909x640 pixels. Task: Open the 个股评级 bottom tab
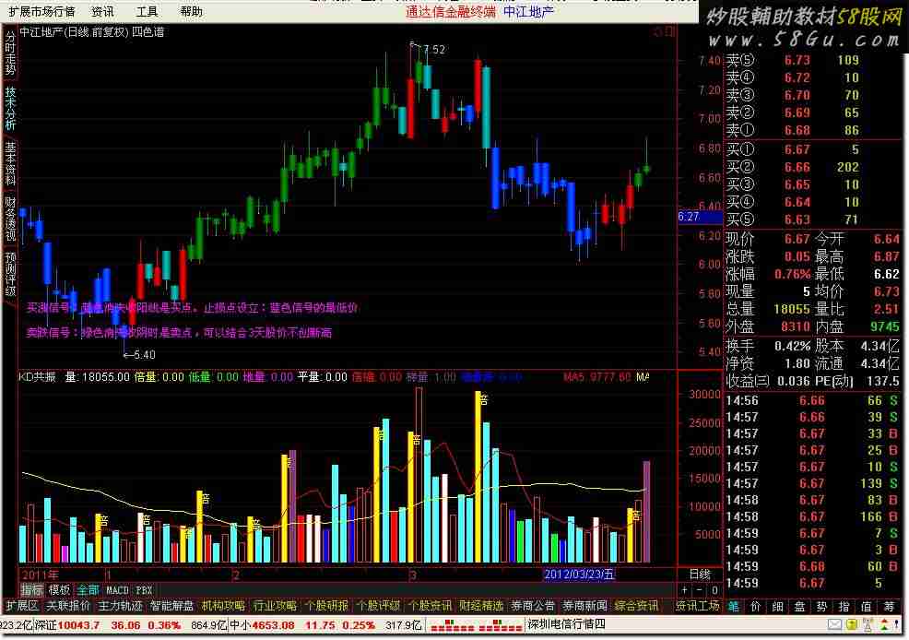pos(378,606)
